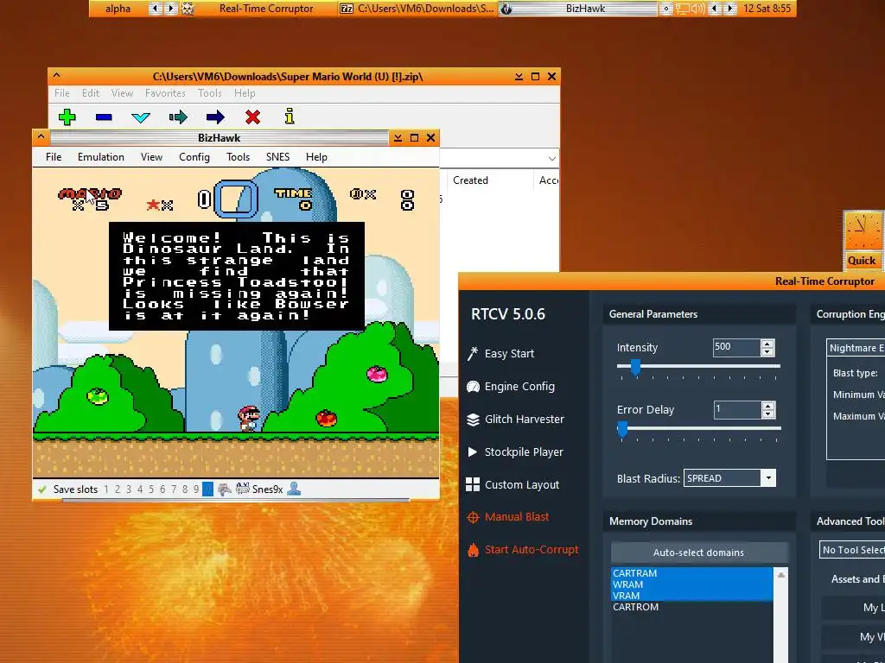Viewport: 885px width, 663px height.
Task: Click the blue minus Extract icon in 7-Zip
Action: [104, 117]
